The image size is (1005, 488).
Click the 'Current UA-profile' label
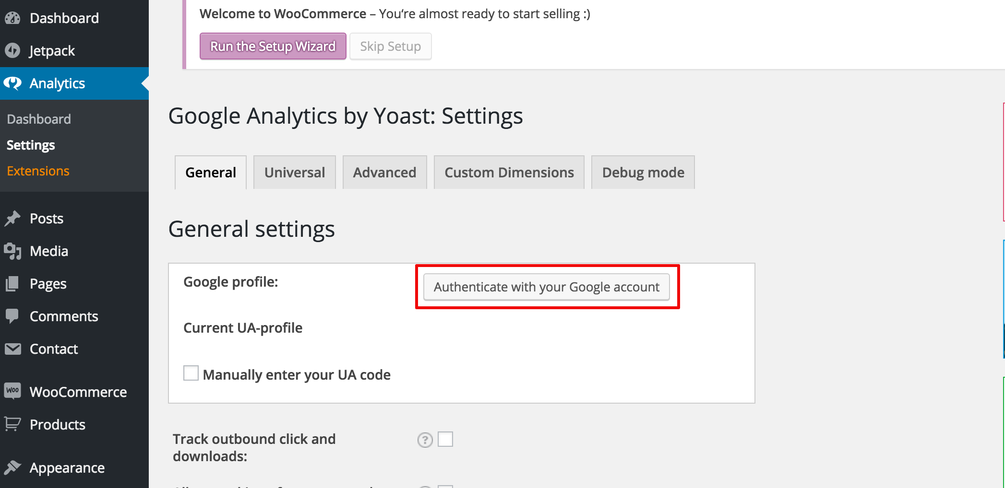tap(243, 328)
